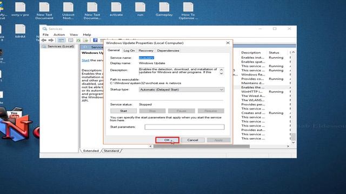Viewport: 346px width, 194px height.
Task: Select the How To Optimize desktop icon
Action: 188,11
